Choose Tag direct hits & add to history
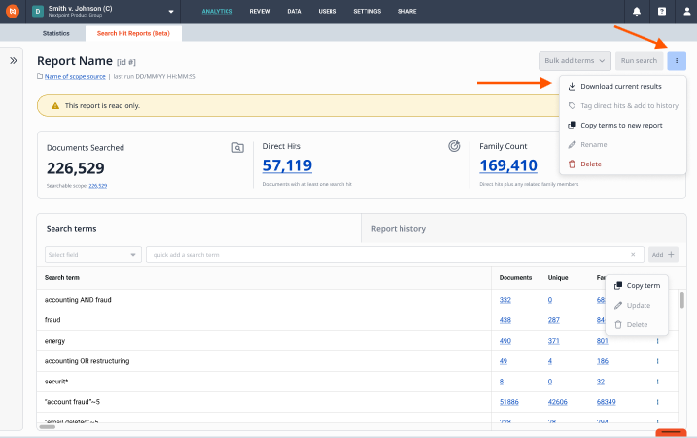 [x=622, y=106]
